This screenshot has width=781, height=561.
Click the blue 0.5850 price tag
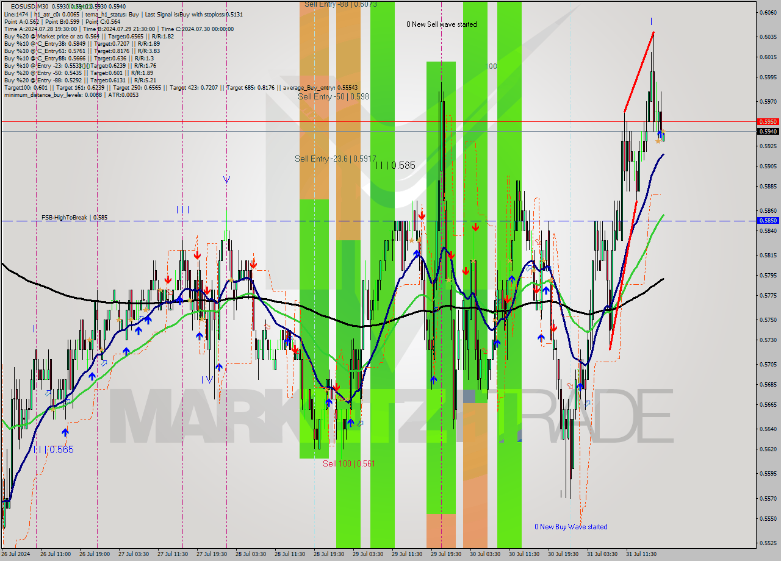768,221
